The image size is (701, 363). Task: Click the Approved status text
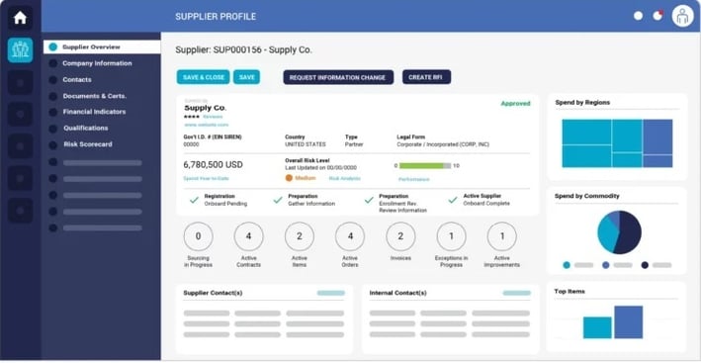pyautogui.click(x=515, y=103)
